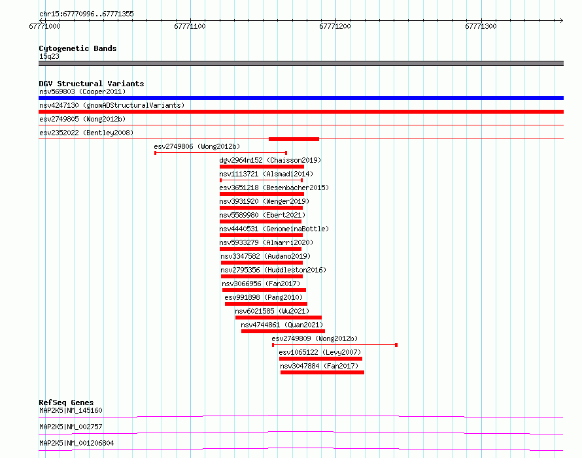582x458 pixels.
Task: Click the red bar under dgv2964n152
Action: click(x=262, y=167)
